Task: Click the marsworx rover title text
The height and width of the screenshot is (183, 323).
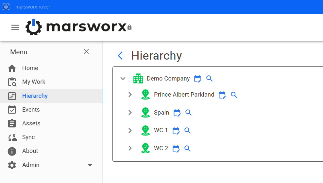Action: (33, 7)
